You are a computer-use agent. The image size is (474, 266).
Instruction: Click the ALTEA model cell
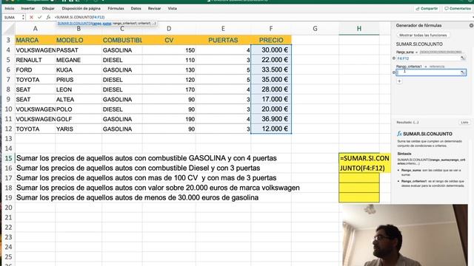(x=79, y=100)
